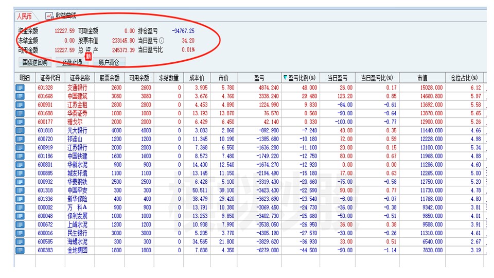Select stock name 中国铁建
494x278 pixels.
(x=77, y=156)
